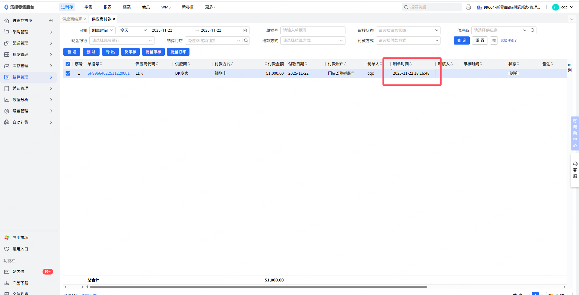Click the cqc user avatar

point(555,7)
